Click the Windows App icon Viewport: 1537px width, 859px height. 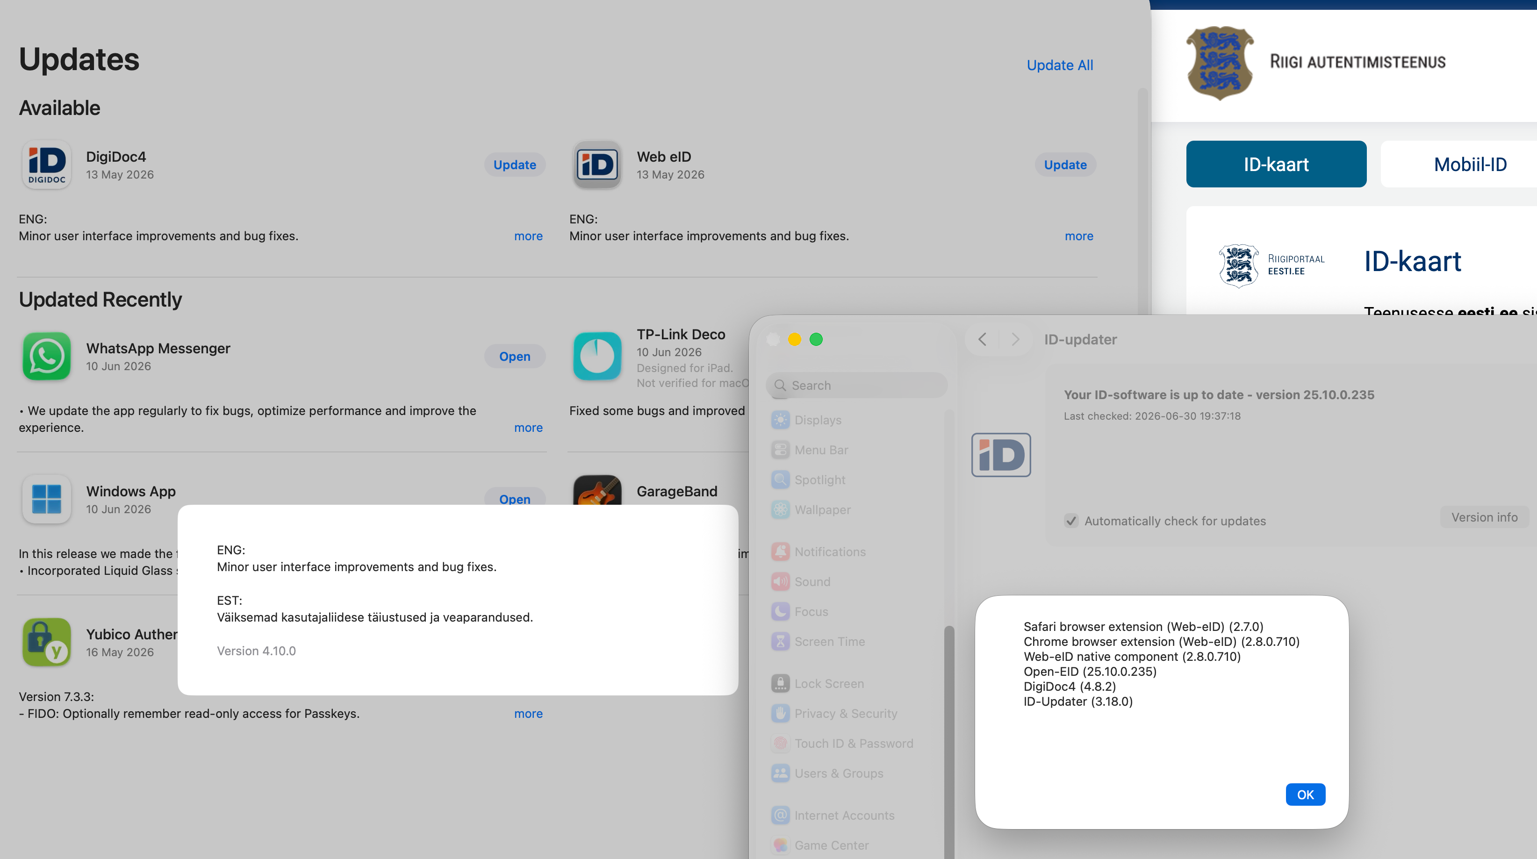(x=47, y=499)
